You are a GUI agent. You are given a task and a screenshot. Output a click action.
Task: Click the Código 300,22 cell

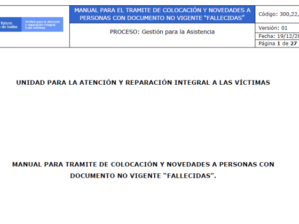(277, 14)
